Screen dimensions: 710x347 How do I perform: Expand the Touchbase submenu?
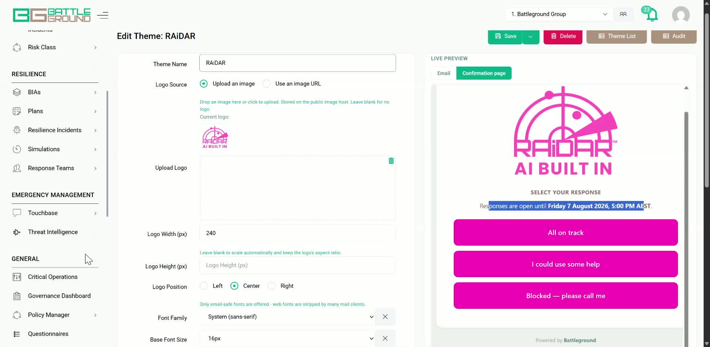coord(95,213)
